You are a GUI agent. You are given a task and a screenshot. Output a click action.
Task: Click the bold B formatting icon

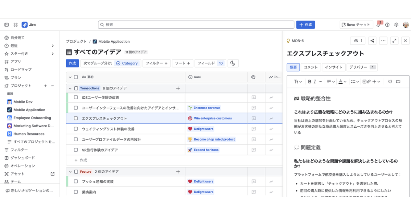(x=310, y=82)
